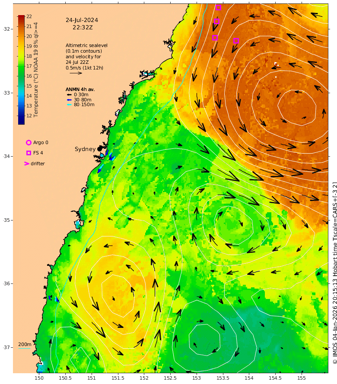Click the IMOS copyright timestamp text
This screenshot has height=384, width=337.
point(335,273)
